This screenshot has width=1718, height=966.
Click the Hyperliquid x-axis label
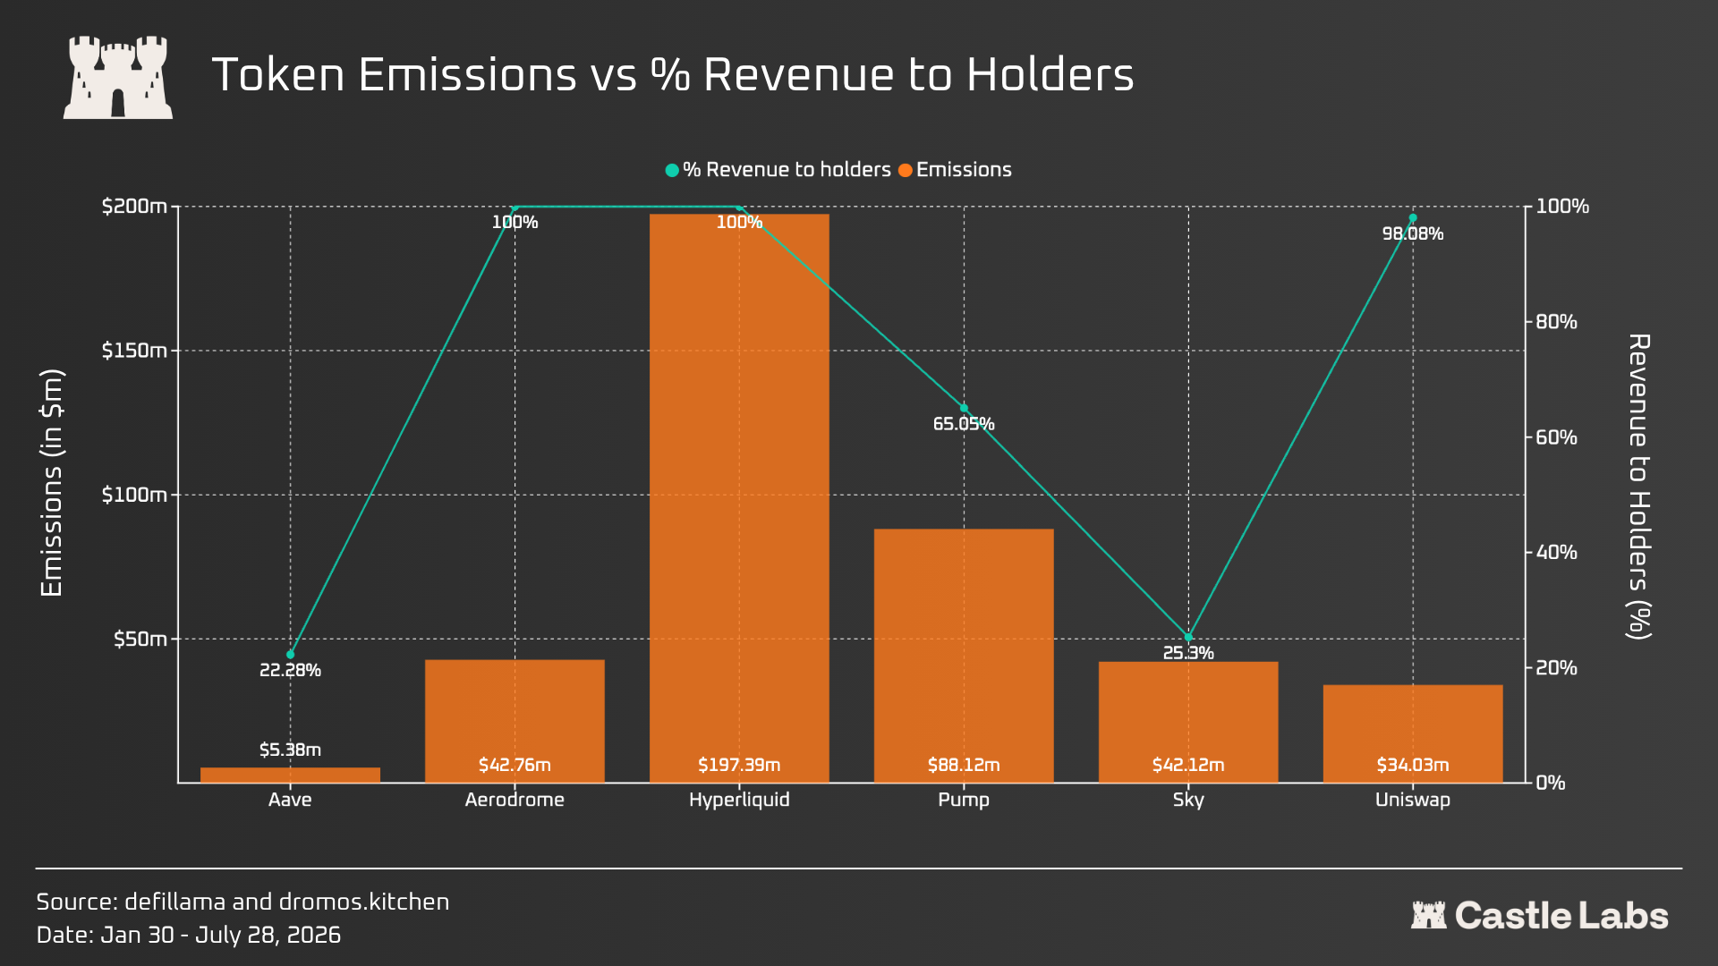point(739,800)
